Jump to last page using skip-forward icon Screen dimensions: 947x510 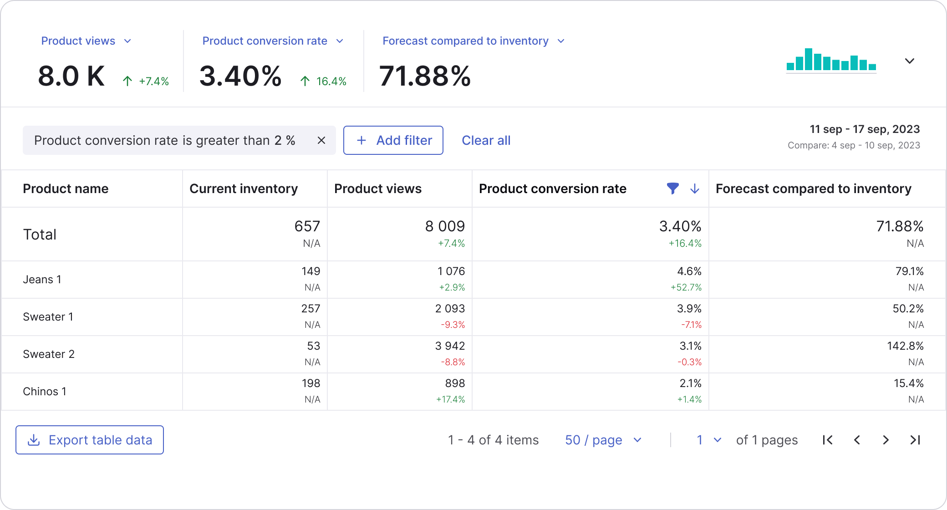[x=915, y=440]
